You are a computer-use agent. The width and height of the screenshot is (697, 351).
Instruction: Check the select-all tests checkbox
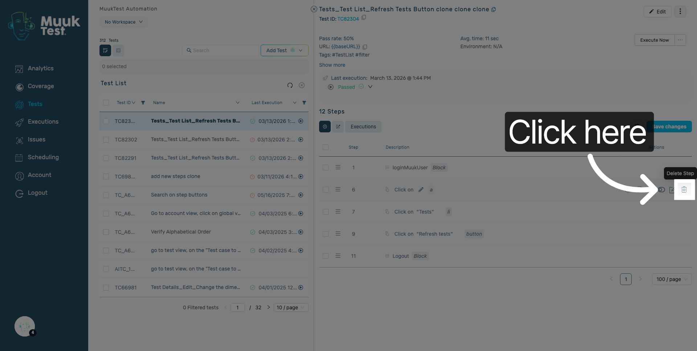106,103
